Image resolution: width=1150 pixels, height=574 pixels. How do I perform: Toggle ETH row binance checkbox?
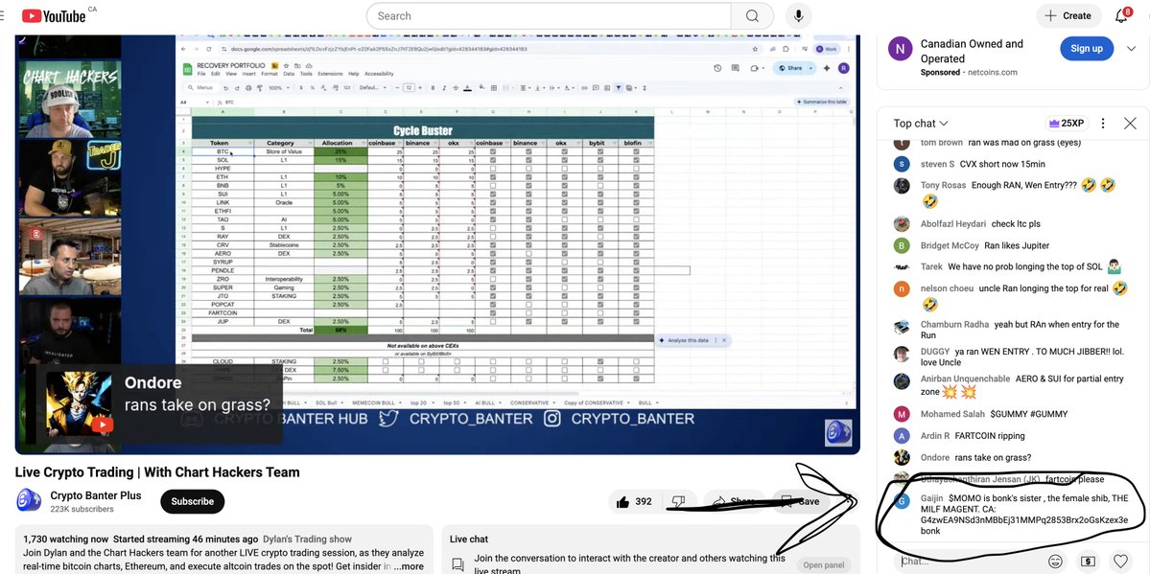[x=528, y=177]
